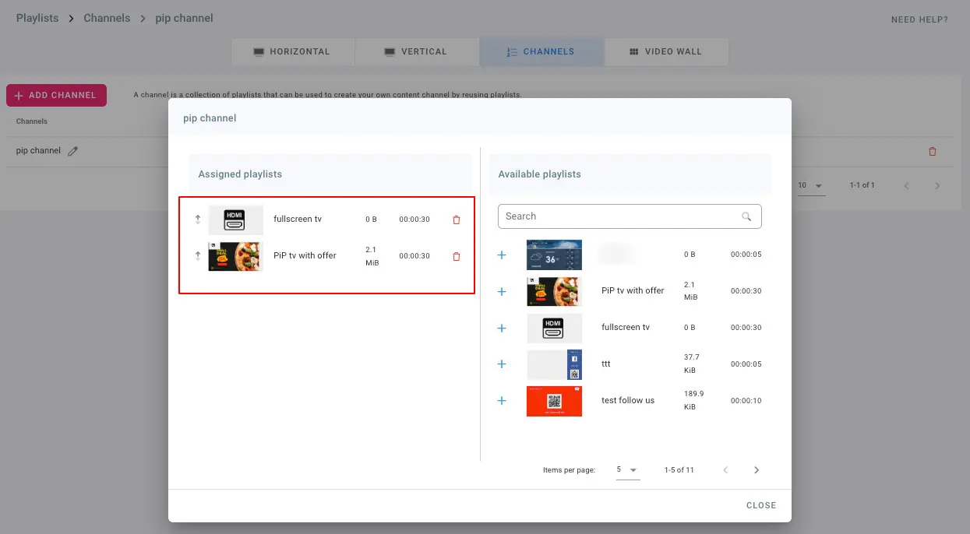Add the weather playlist to channel
Screen dimensions: 970x534
[502, 255]
